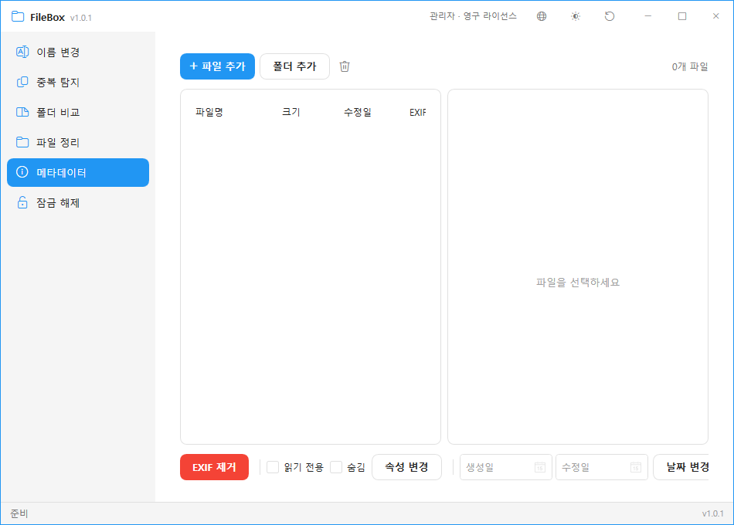This screenshot has height=525, width=734.
Task: Click the 속성 변경 button
Action: (406, 467)
